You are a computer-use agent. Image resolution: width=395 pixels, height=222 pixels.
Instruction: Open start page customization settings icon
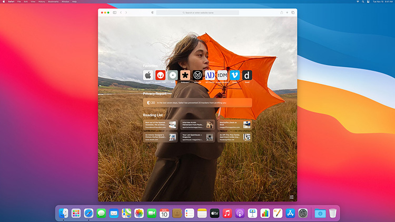tap(291, 197)
